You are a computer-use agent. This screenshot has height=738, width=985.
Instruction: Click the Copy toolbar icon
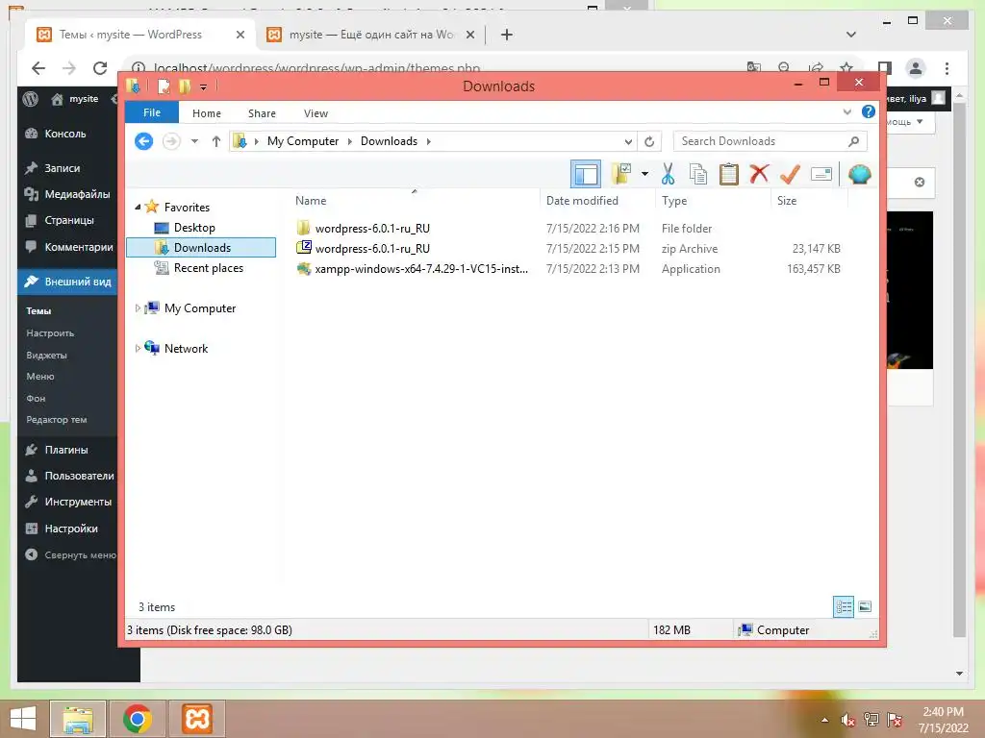[x=698, y=174]
